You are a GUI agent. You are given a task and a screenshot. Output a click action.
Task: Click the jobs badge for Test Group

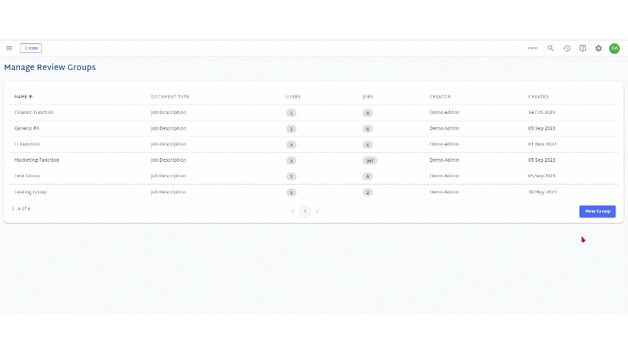pos(367,176)
